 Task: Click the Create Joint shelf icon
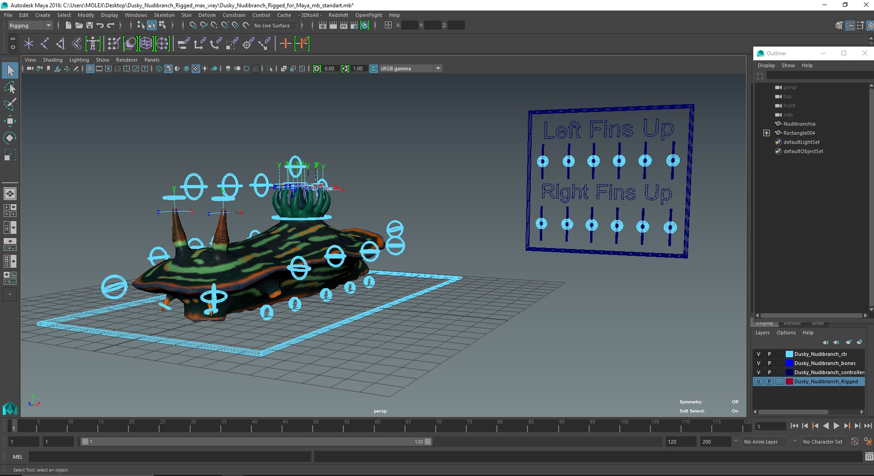(x=45, y=43)
